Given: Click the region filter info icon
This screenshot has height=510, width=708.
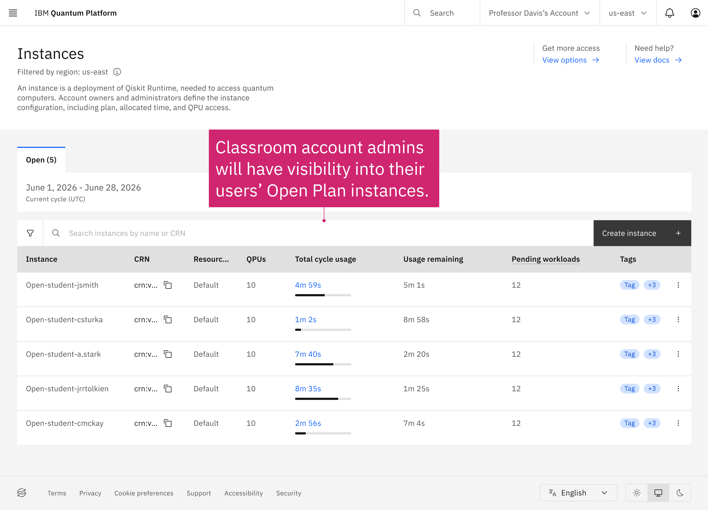Looking at the screenshot, I should coord(117,72).
